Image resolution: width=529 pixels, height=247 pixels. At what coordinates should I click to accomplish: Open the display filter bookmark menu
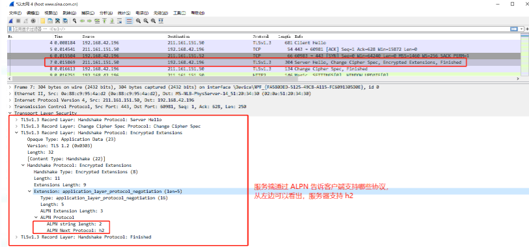click(x=10, y=29)
